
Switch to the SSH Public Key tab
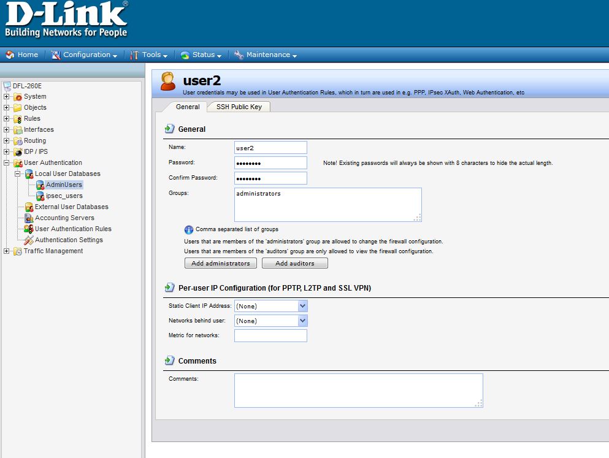[x=239, y=107]
